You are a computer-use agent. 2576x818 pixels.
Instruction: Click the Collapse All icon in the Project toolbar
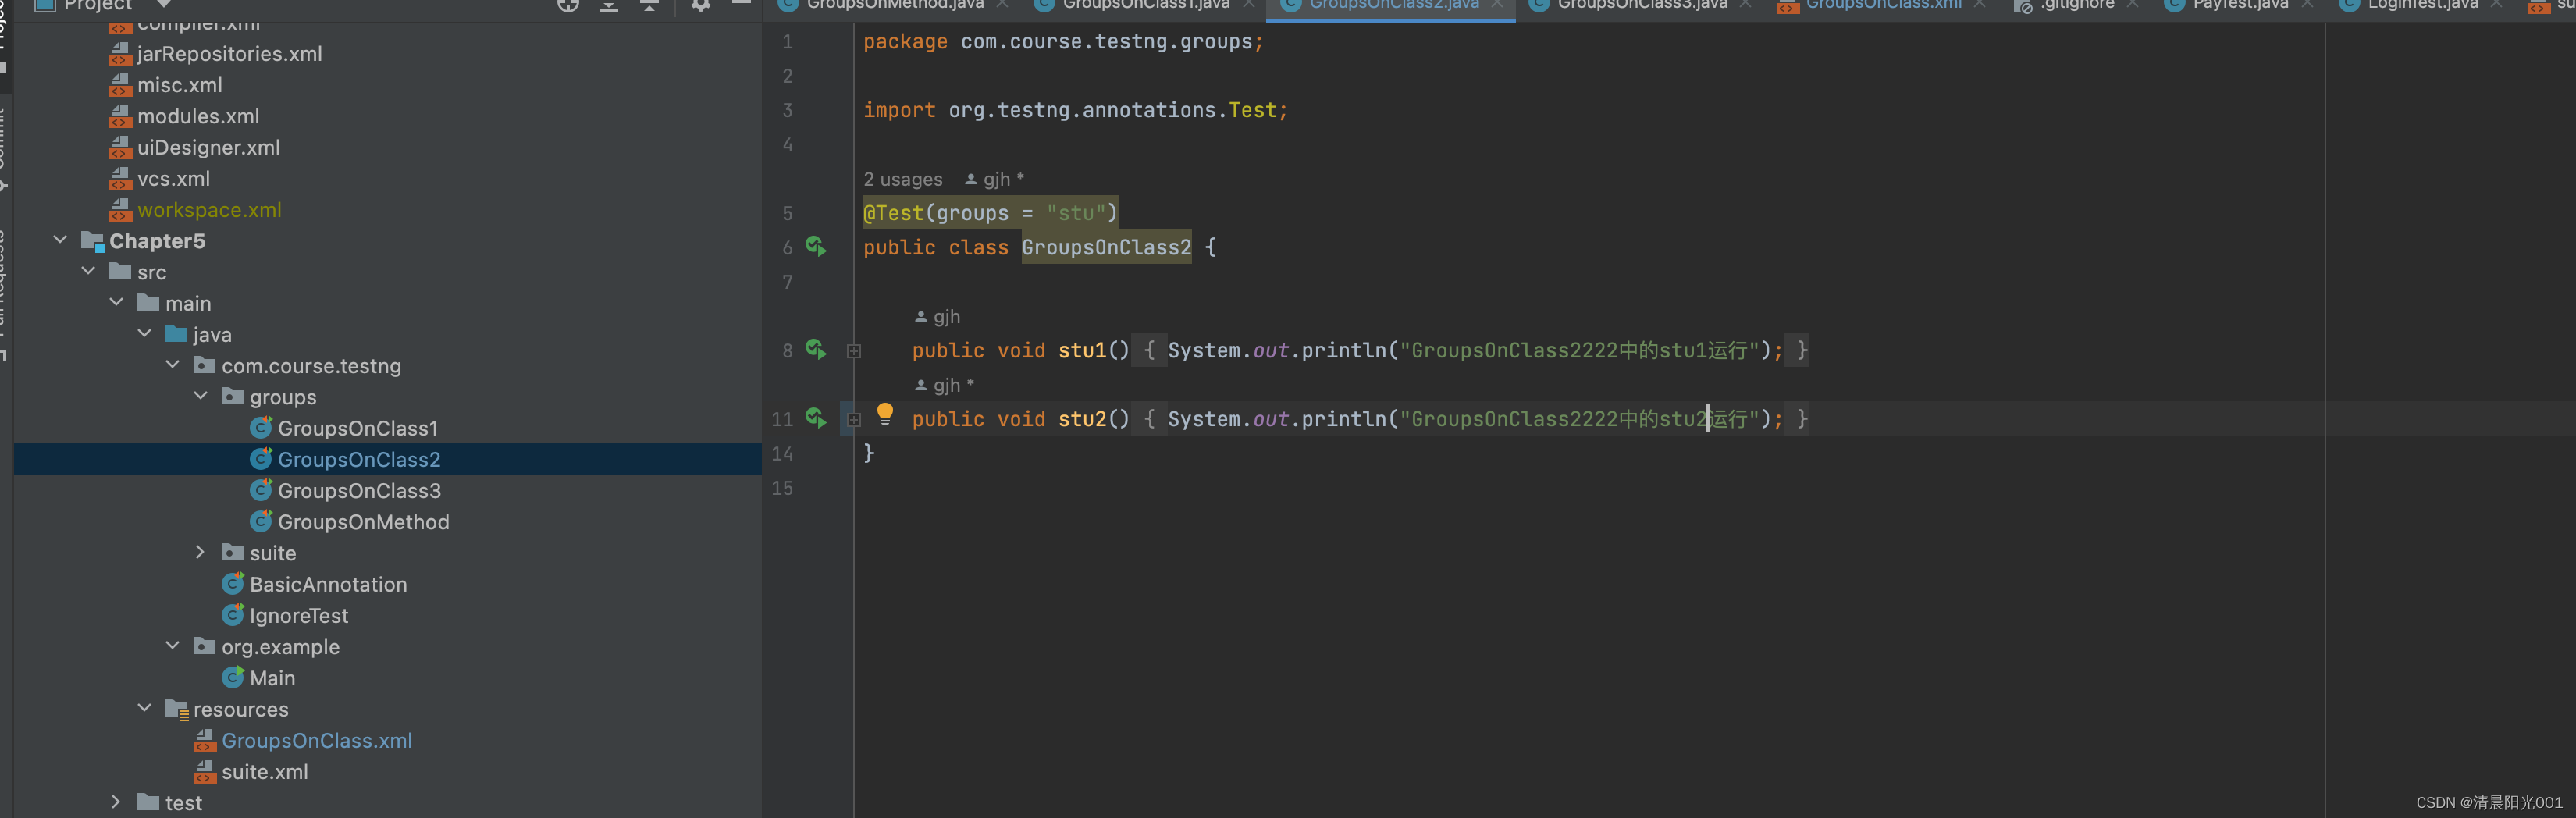pyautogui.click(x=649, y=5)
